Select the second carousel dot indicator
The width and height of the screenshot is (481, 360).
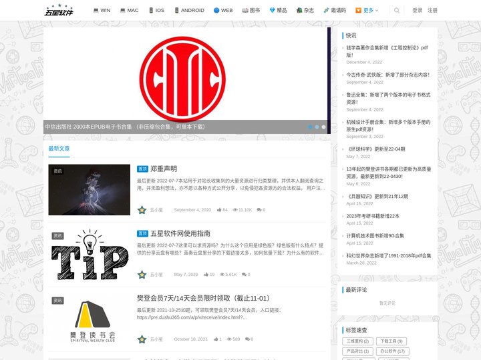[x=317, y=127]
